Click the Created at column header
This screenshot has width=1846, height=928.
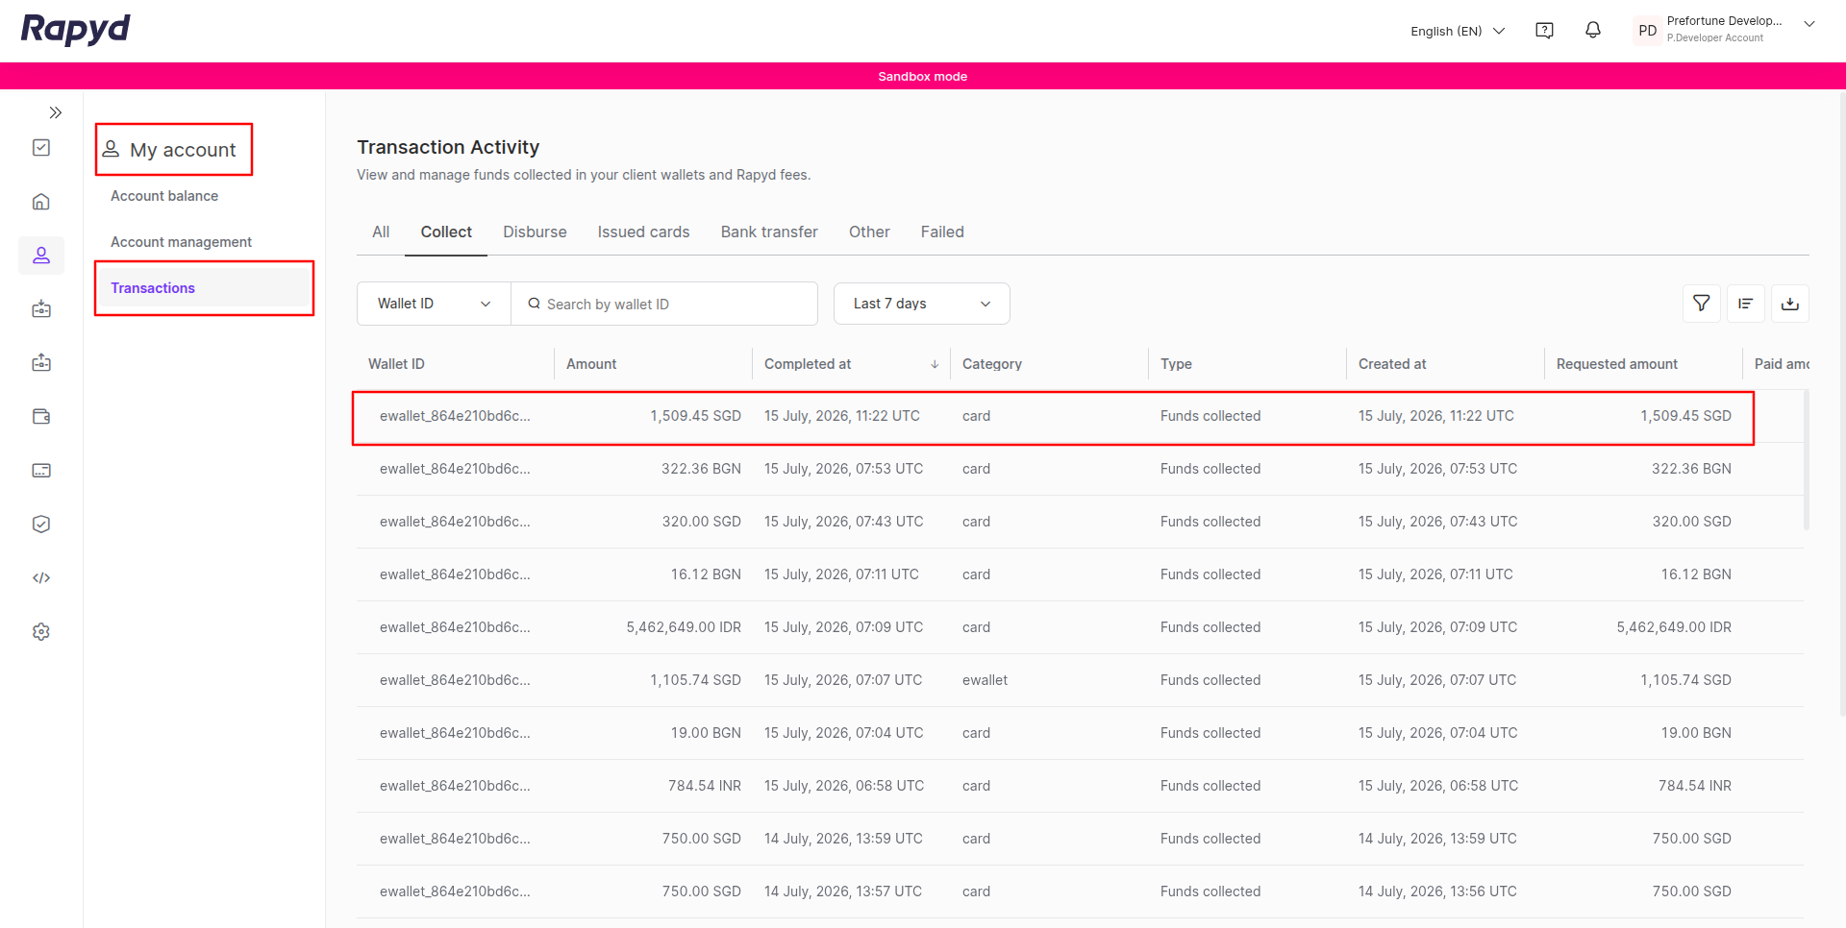point(1392,364)
